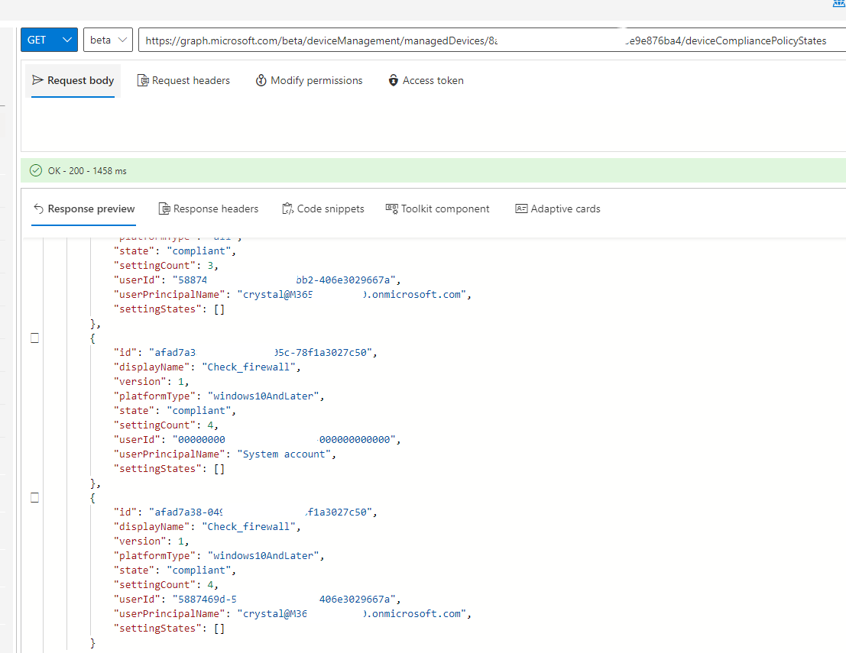Click the Response headers document icon

[x=164, y=209]
